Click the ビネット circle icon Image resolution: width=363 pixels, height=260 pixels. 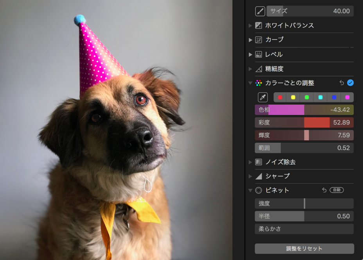(x=258, y=190)
